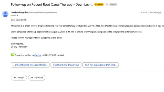Click the reply arrow icon in the Reply button
The width and height of the screenshot is (164, 92).
(x=15, y=78)
